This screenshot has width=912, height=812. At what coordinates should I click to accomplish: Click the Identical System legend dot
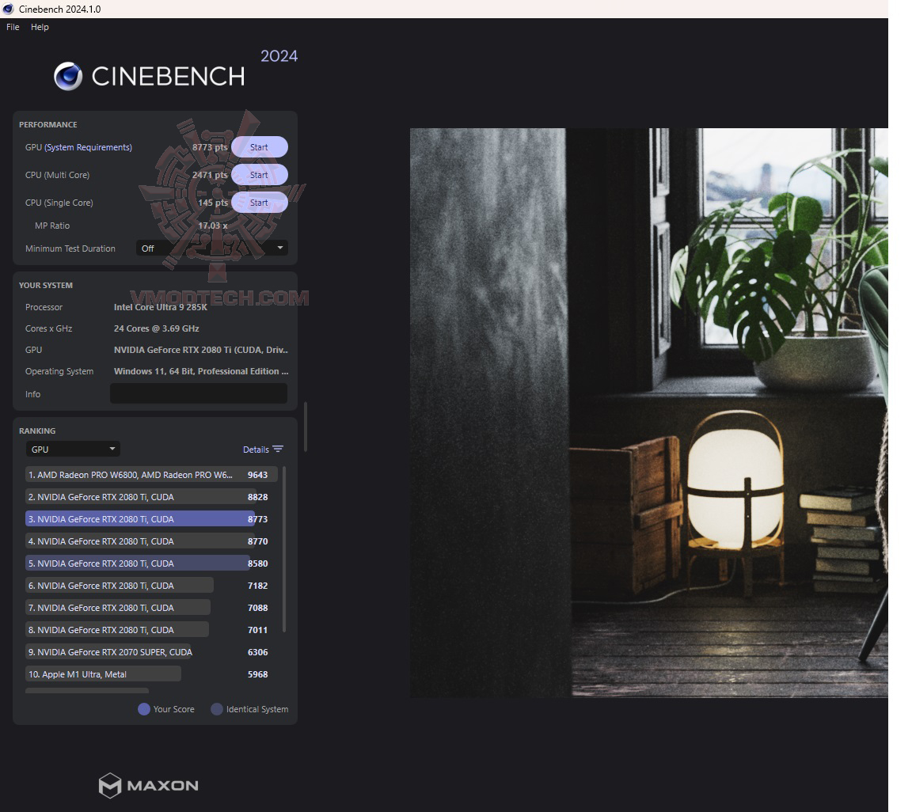pos(216,709)
